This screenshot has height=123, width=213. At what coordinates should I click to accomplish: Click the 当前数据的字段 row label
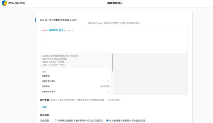point(49,81)
